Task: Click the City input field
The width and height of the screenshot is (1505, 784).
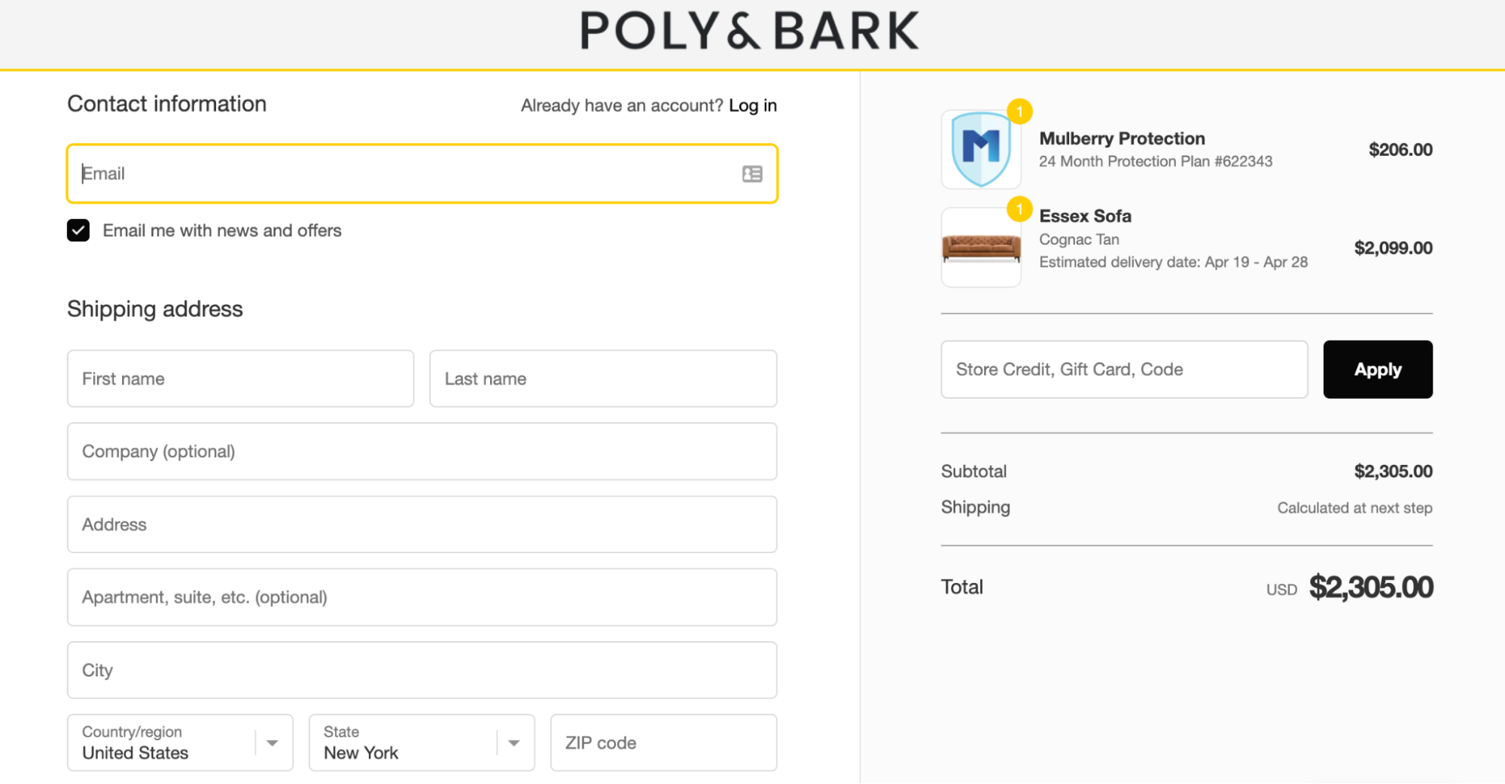Action: tap(422, 670)
